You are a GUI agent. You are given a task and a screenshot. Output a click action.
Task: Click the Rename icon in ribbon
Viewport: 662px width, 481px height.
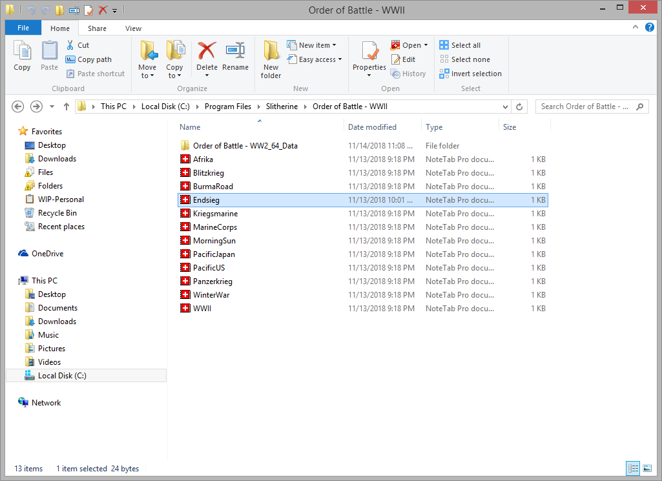click(x=235, y=52)
